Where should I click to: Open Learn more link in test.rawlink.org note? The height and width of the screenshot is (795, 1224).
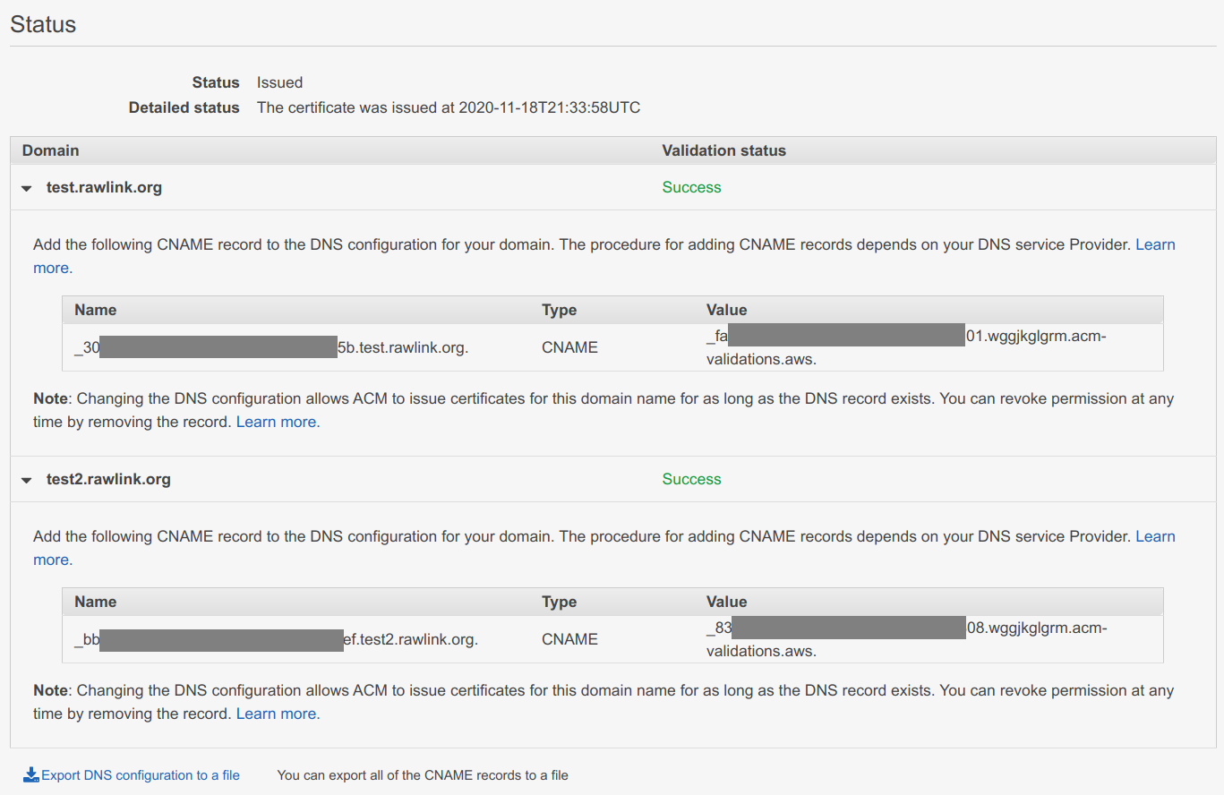[x=278, y=422]
